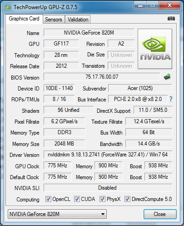Open the GPU selection dropdown arrow
The width and height of the screenshot is (184, 226).
(103, 214)
